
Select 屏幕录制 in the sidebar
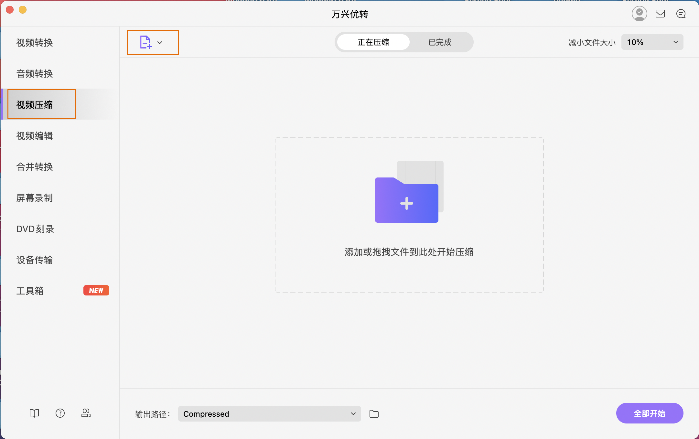coord(34,198)
